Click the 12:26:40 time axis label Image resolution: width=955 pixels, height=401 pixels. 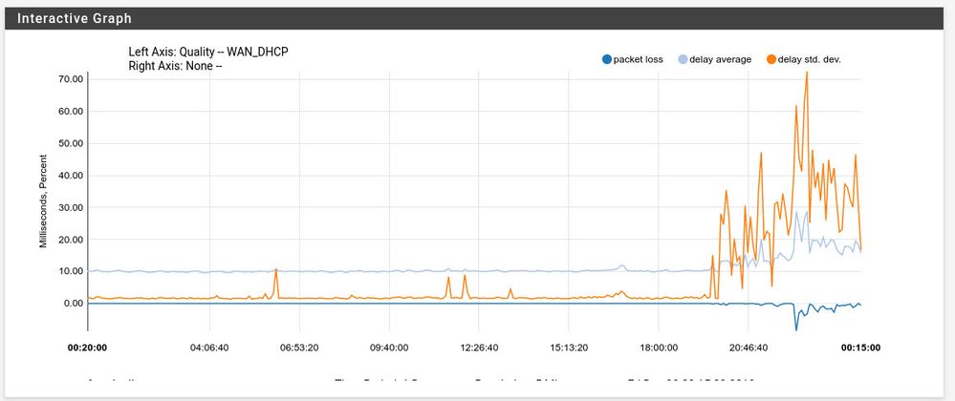point(479,348)
